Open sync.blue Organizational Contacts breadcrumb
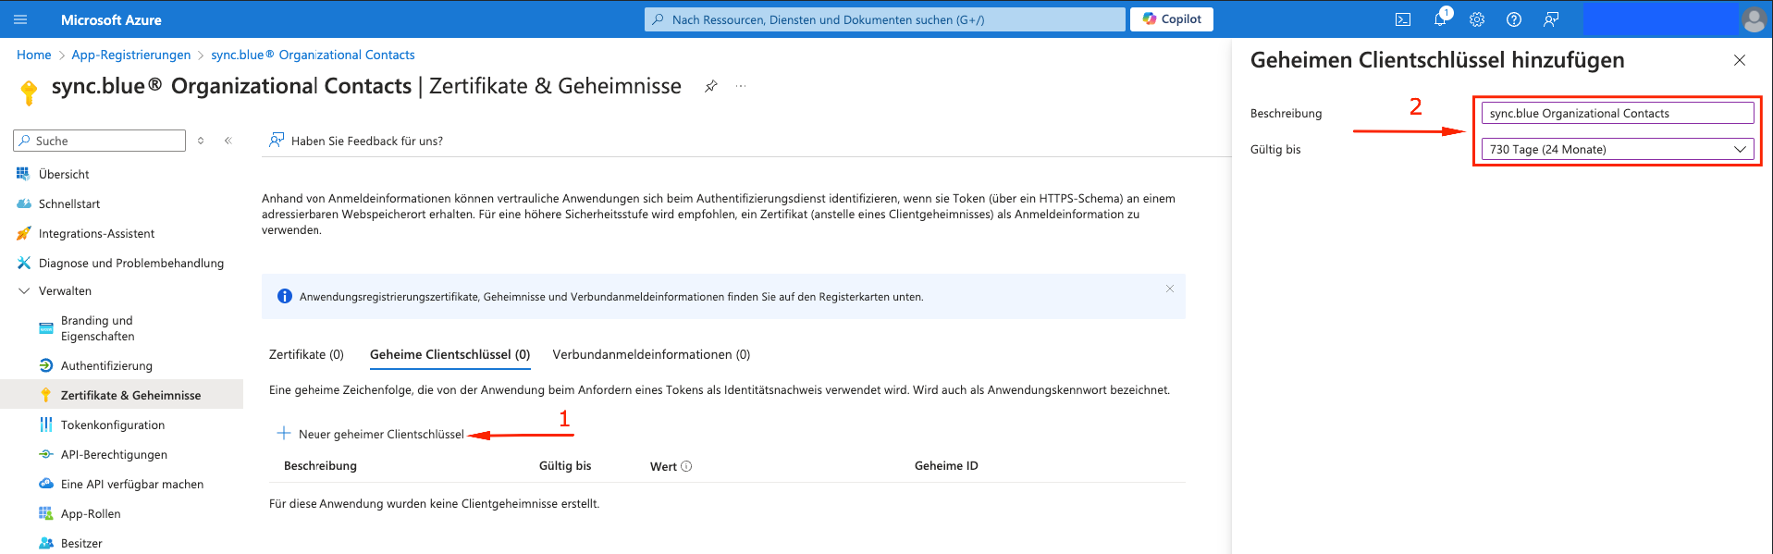This screenshot has width=1773, height=554. (x=313, y=55)
